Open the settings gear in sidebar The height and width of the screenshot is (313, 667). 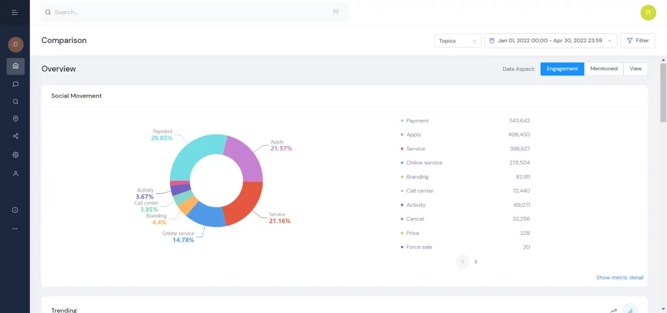(x=16, y=155)
